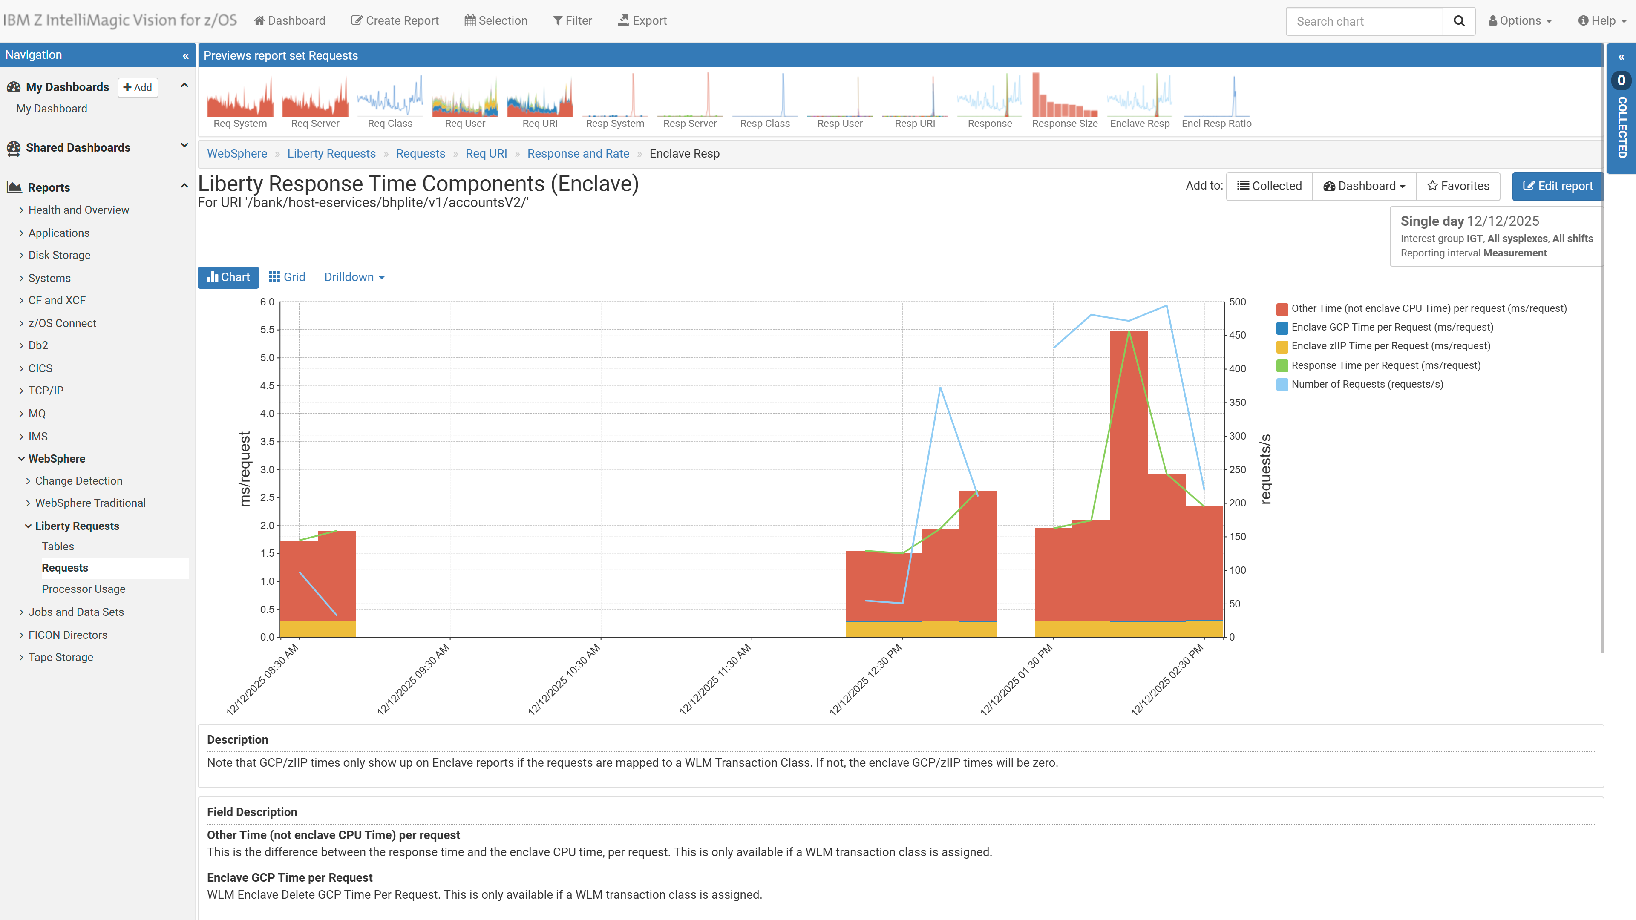The width and height of the screenshot is (1636, 920).
Task: Expand the CICS tree item
Action: (x=40, y=368)
